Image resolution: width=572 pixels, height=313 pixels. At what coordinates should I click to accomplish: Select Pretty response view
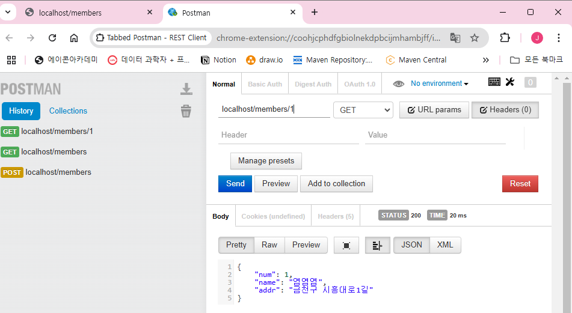tap(236, 245)
